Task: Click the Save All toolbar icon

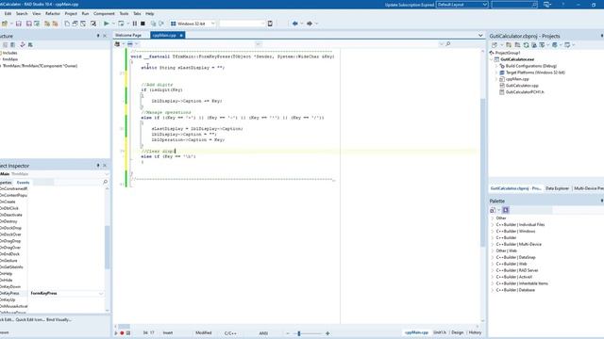Action: (x=28, y=24)
